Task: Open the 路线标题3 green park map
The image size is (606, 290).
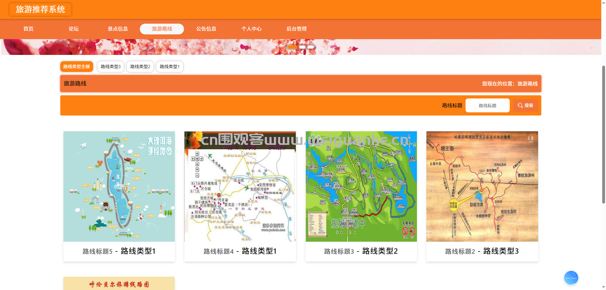Action: (x=361, y=186)
